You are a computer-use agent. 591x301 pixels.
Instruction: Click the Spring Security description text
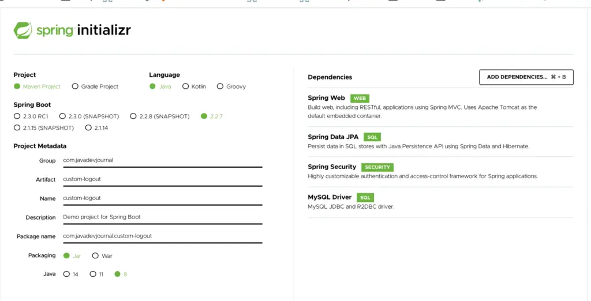(x=422, y=176)
